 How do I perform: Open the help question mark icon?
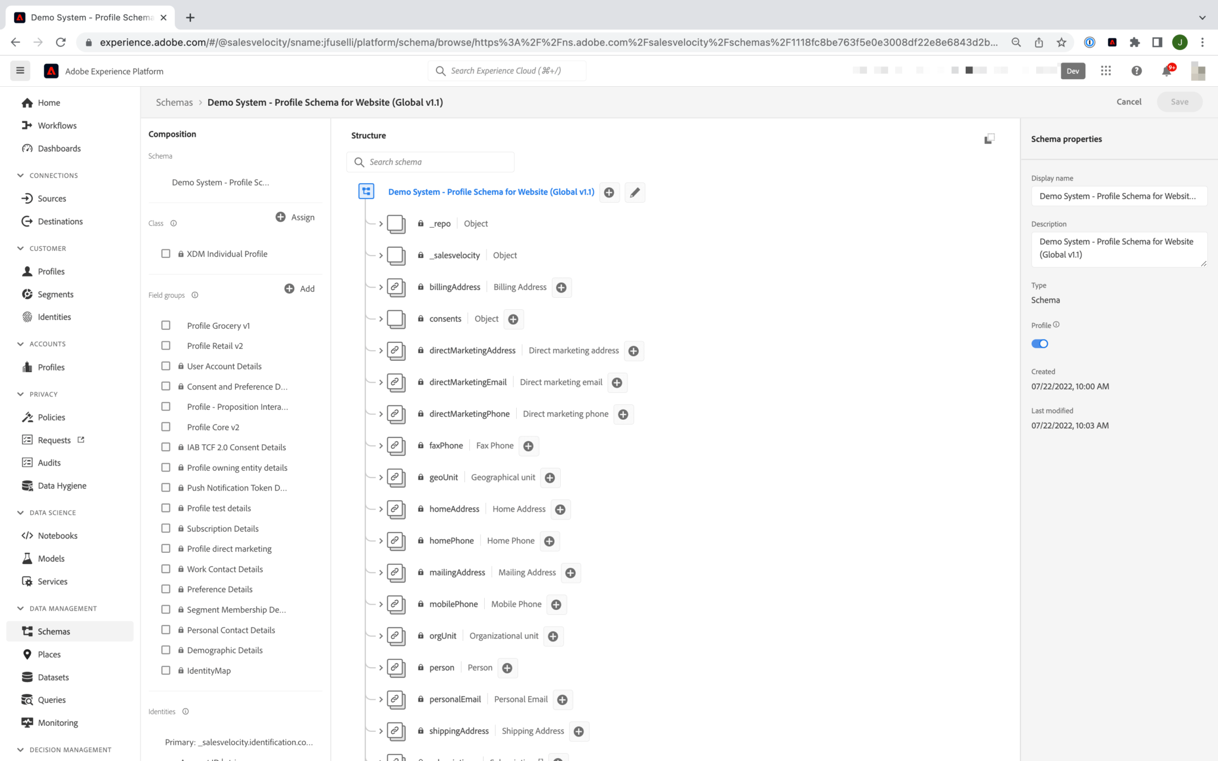1137,71
